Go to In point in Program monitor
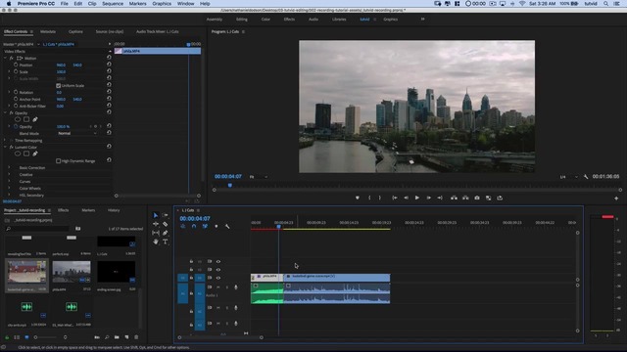 coord(395,198)
